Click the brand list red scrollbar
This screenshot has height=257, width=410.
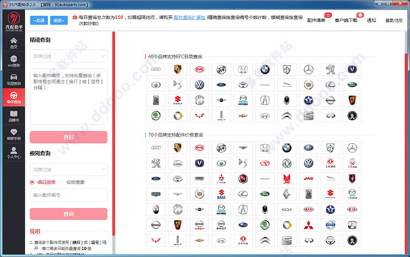click(406, 153)
